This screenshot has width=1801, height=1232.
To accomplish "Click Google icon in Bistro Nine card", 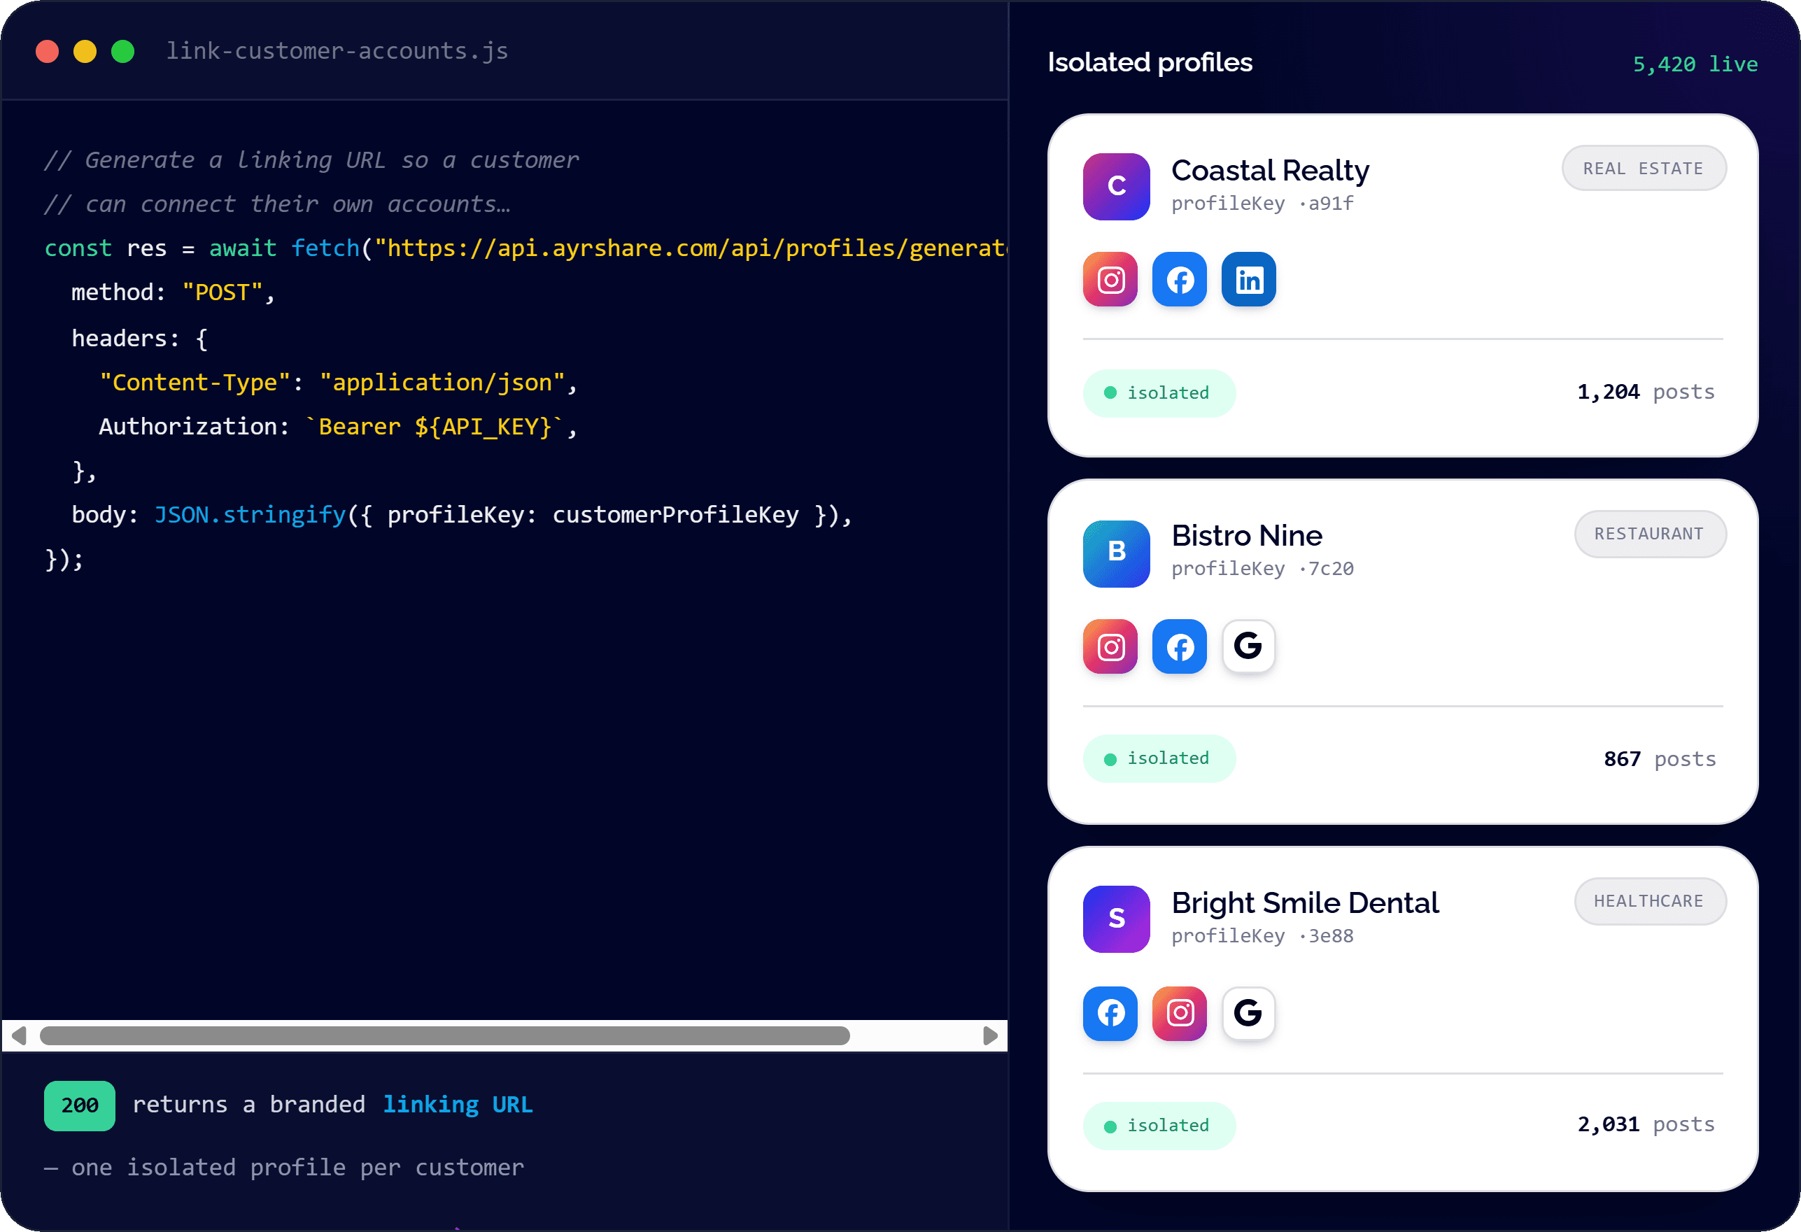I will tap(1248, 646).
